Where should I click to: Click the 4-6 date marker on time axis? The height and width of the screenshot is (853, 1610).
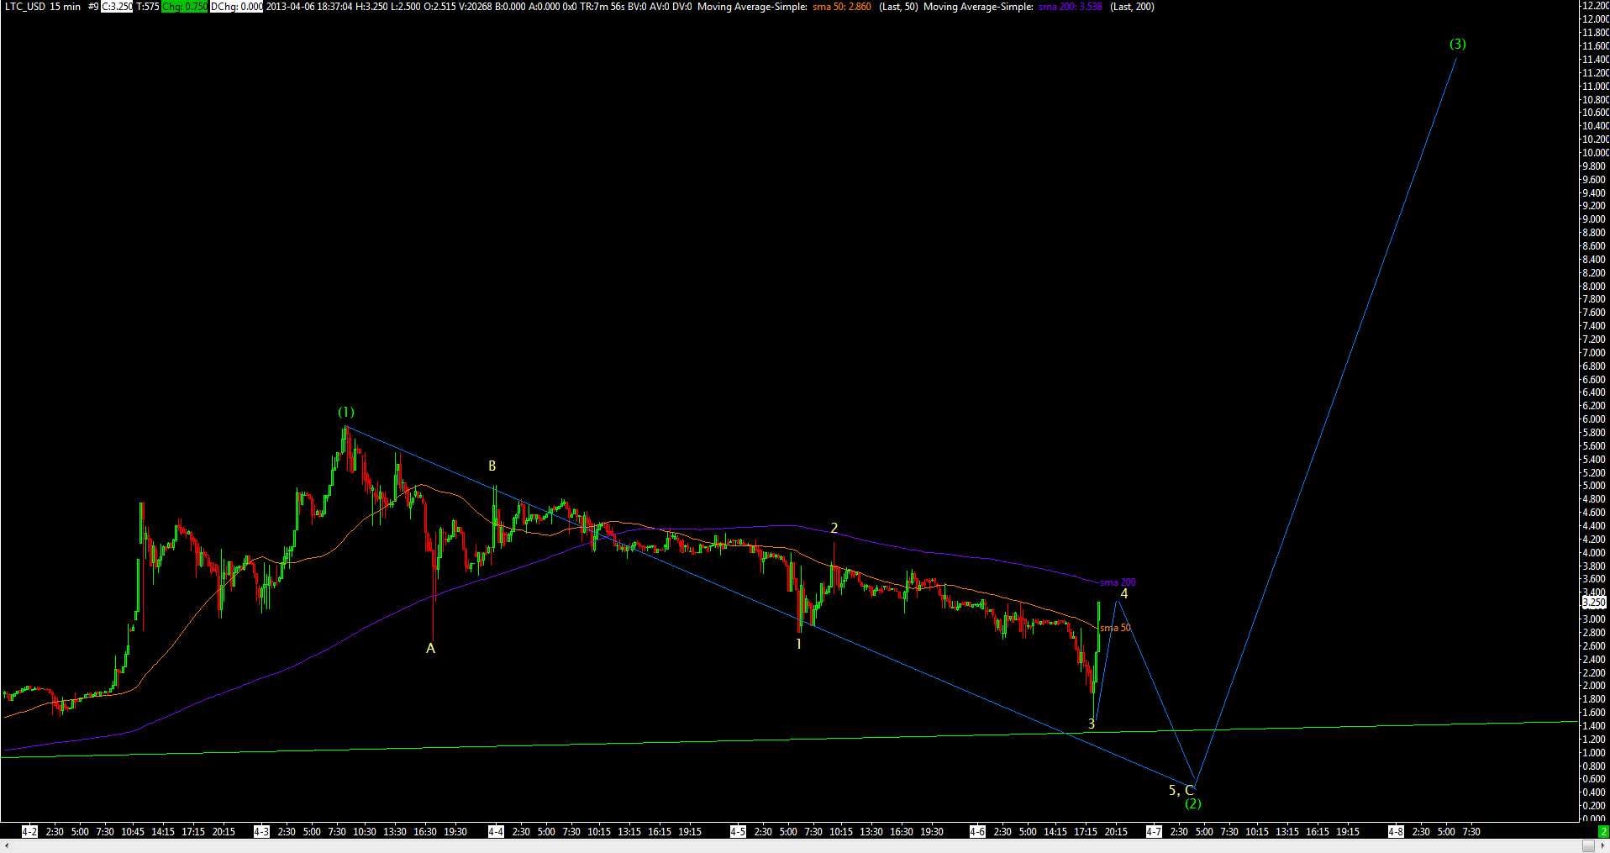coord(977,831)
